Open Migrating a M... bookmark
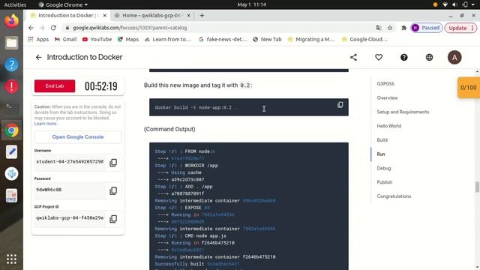480x270 pixels. (311, 39)
